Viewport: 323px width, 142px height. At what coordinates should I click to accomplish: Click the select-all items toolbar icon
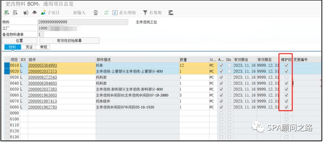(7, 13)
